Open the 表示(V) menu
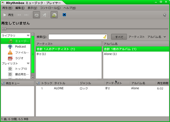This screenshot has height=122, width=170. click(32, 8)
